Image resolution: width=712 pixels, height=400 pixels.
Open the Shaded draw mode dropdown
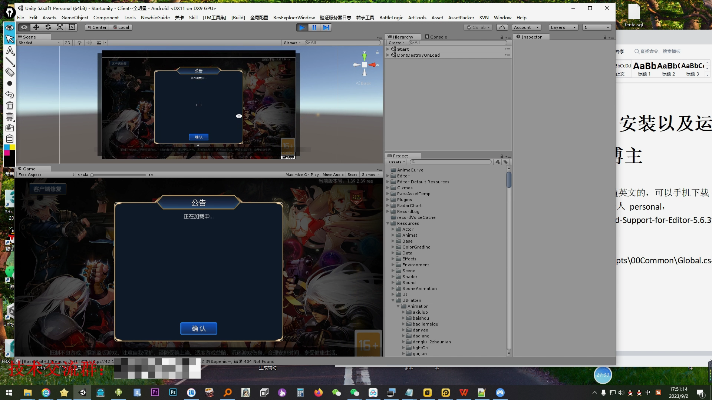point(39,43)
